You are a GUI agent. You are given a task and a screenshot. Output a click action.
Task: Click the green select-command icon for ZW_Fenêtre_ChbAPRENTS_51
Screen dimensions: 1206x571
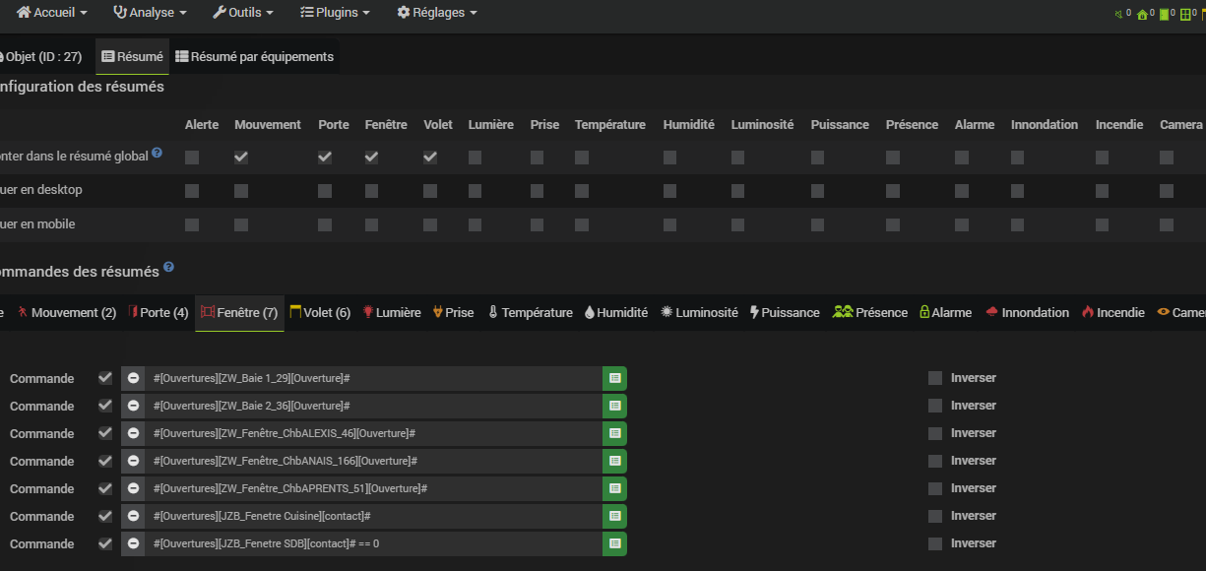[x=614, y=488]
